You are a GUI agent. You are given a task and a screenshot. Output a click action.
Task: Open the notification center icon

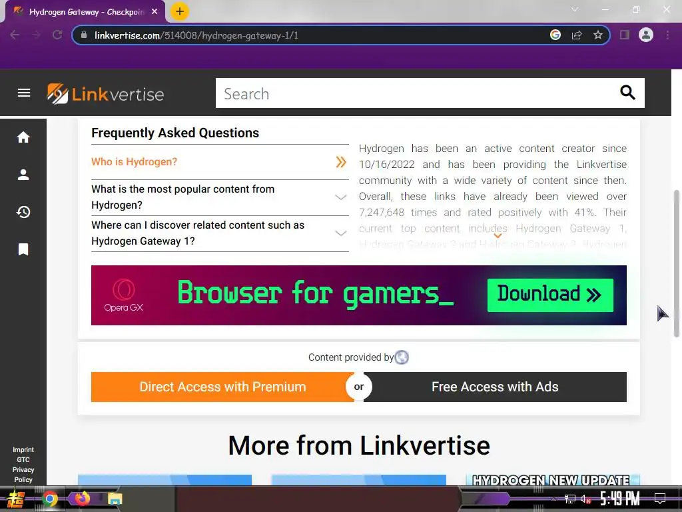click(660, 499)
